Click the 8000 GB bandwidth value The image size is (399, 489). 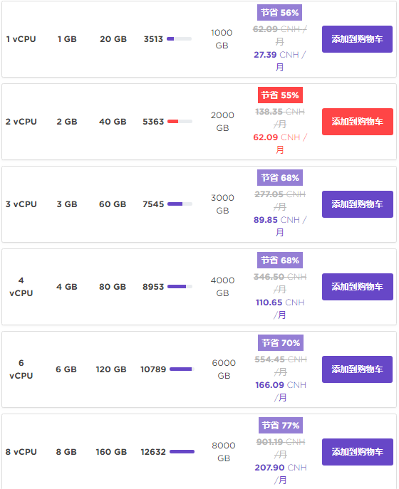point(224,451)
